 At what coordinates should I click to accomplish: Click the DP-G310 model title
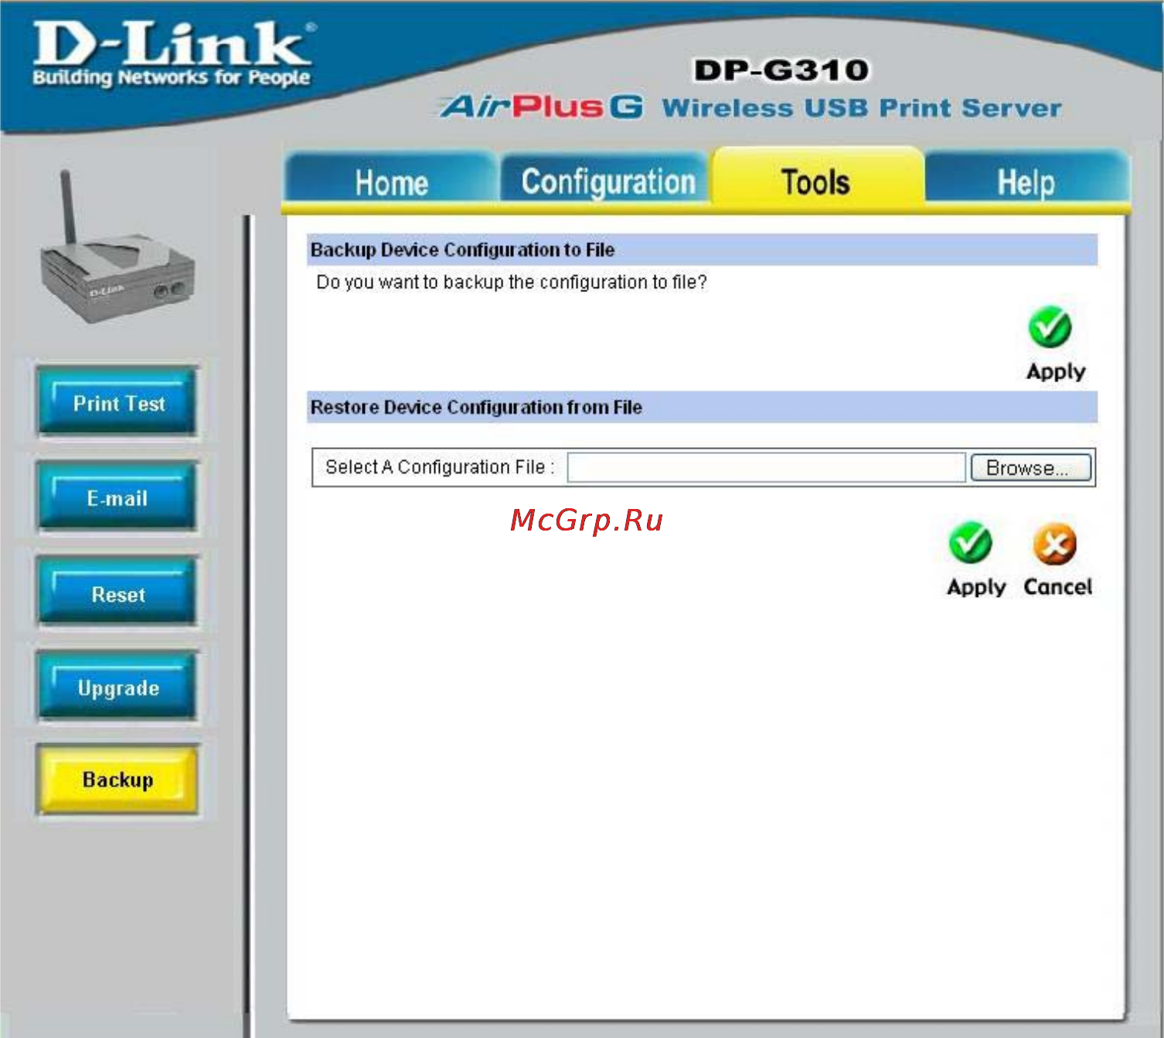click(x=781, y=70)
